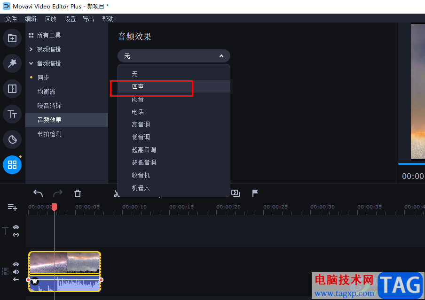This screenshot has width=425, height=300.
Task: Open the 帮助 menu
Action: pos(108,19)
